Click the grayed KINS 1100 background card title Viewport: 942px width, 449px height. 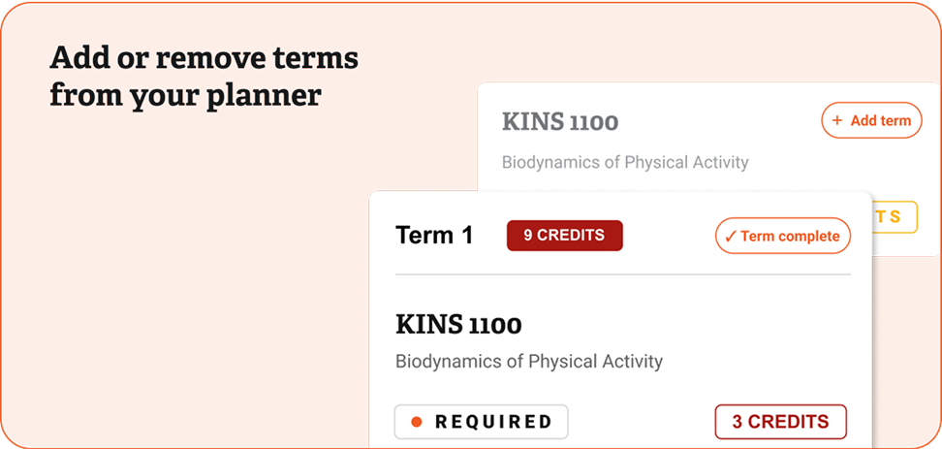(560, 122)
